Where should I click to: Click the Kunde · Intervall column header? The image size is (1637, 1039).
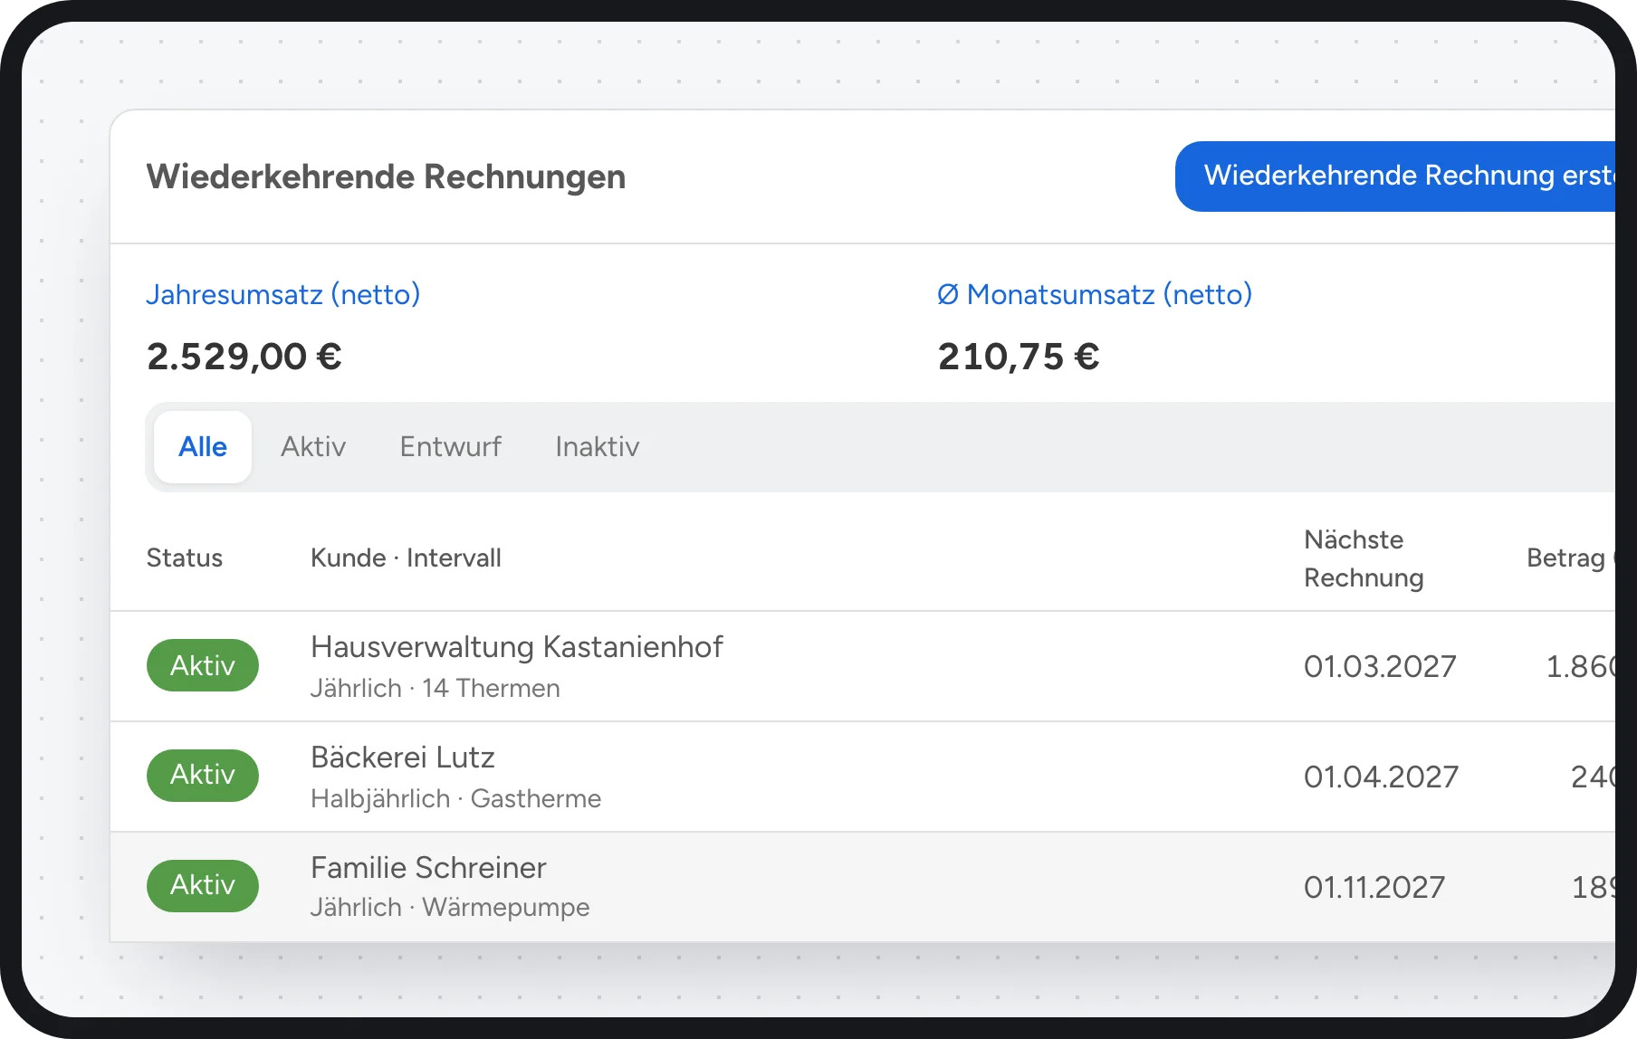pos(406,558)
